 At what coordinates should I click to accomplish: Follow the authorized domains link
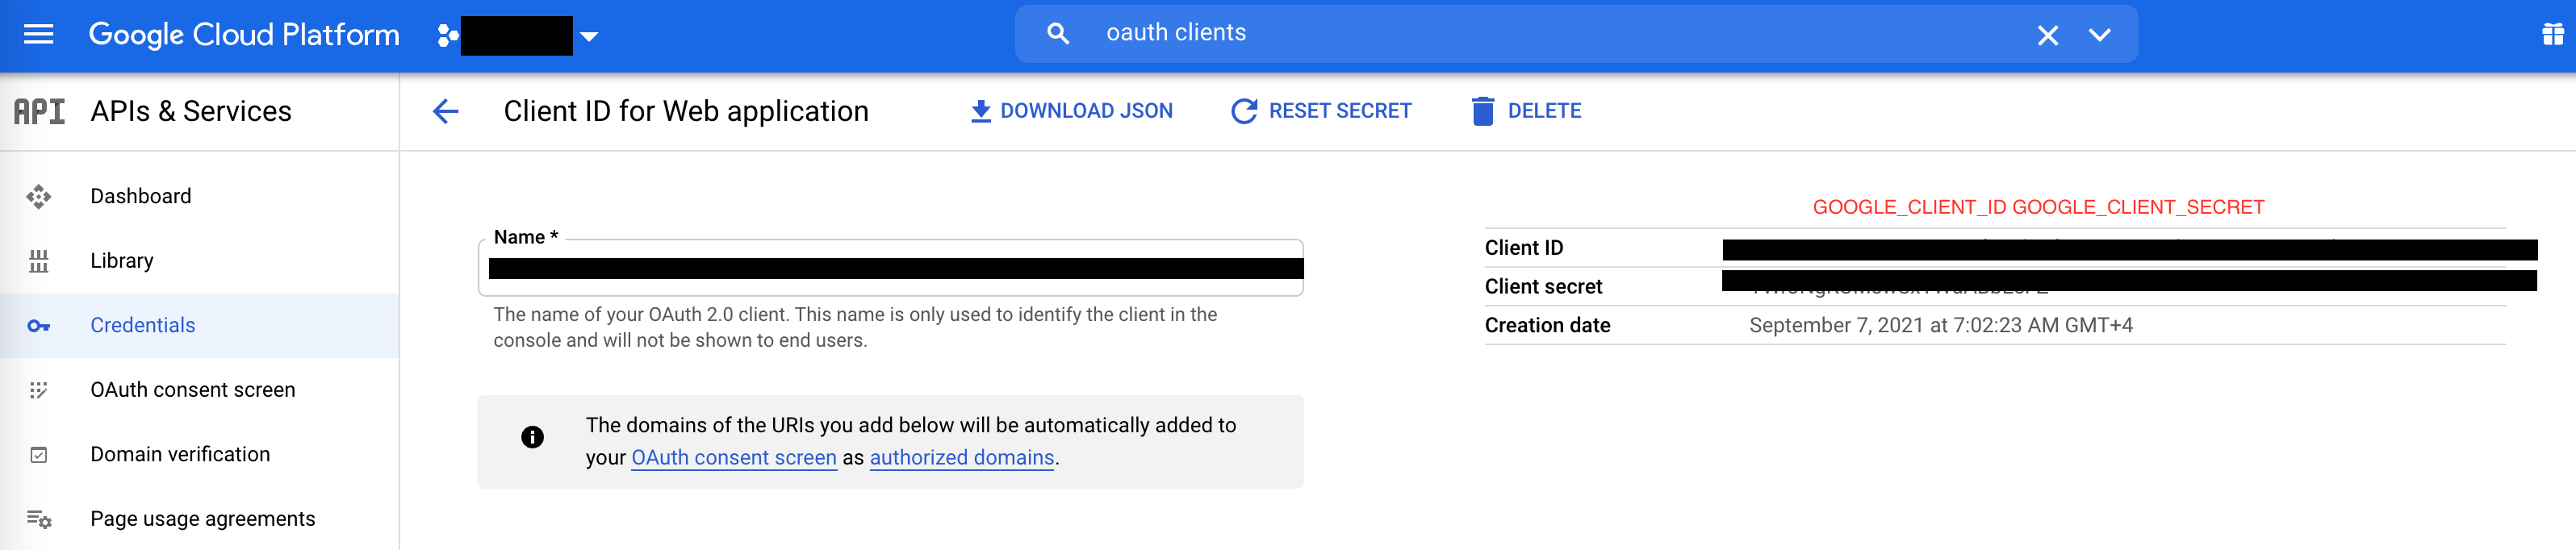point(962,458)
